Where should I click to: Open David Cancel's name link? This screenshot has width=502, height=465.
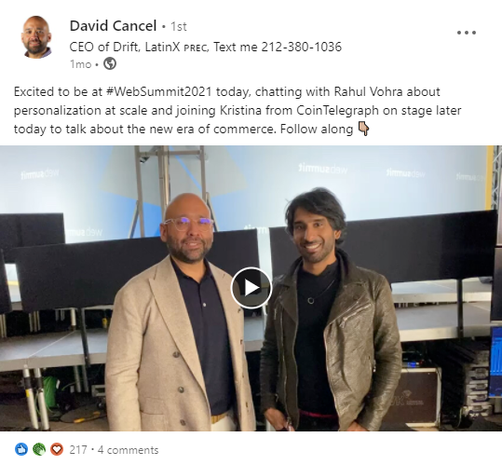pos(113,26)
